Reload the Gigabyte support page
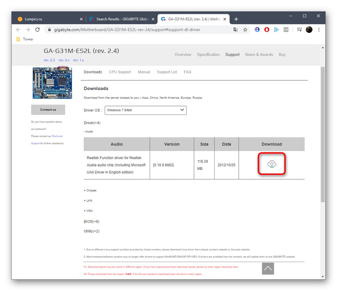The width and height of the screenshot is (337, 291). [x=38, y=30]
